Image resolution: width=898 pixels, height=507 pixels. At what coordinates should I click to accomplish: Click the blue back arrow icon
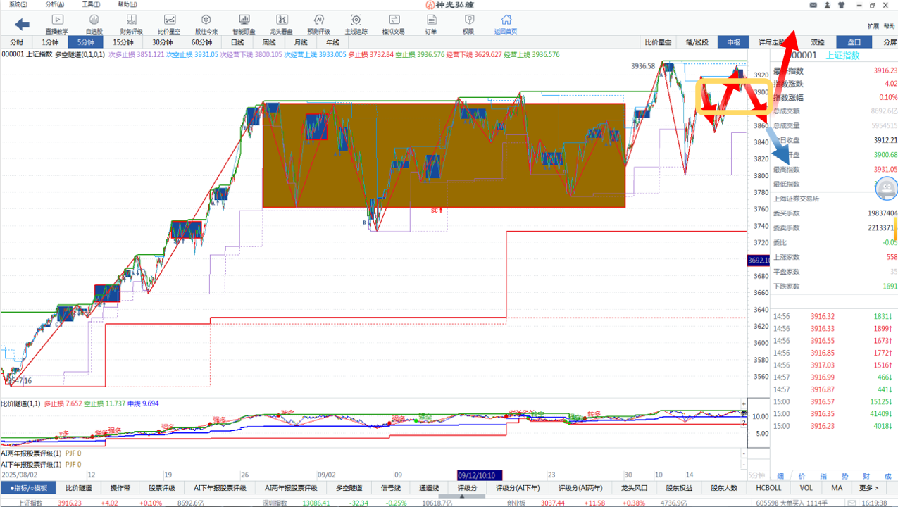[x=22, y=25]
